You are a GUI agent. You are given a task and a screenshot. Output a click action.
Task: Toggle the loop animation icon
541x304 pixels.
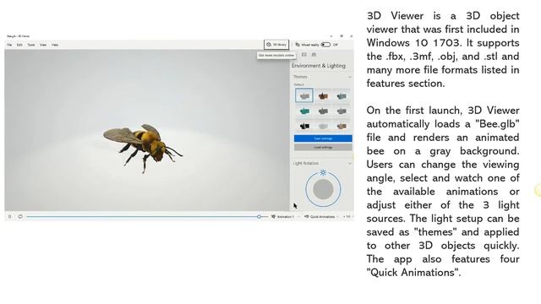tap(20, 216)
